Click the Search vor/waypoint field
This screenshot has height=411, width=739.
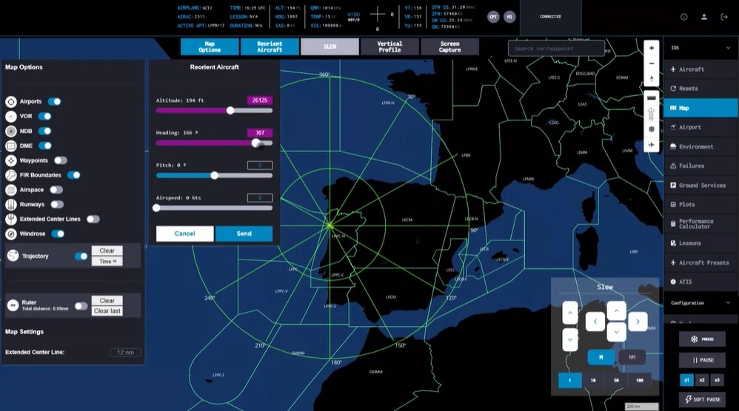tap(556, 49)
